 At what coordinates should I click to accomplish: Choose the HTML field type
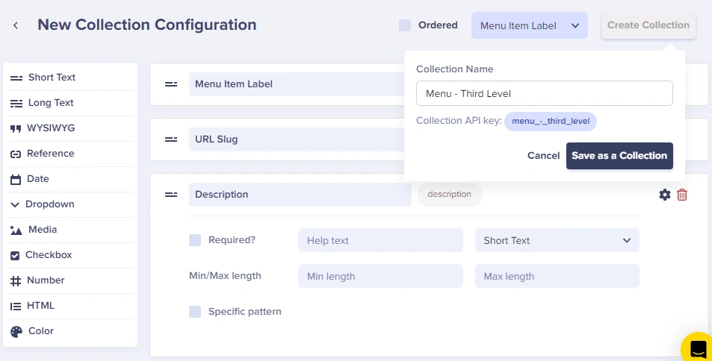point(41,306)
